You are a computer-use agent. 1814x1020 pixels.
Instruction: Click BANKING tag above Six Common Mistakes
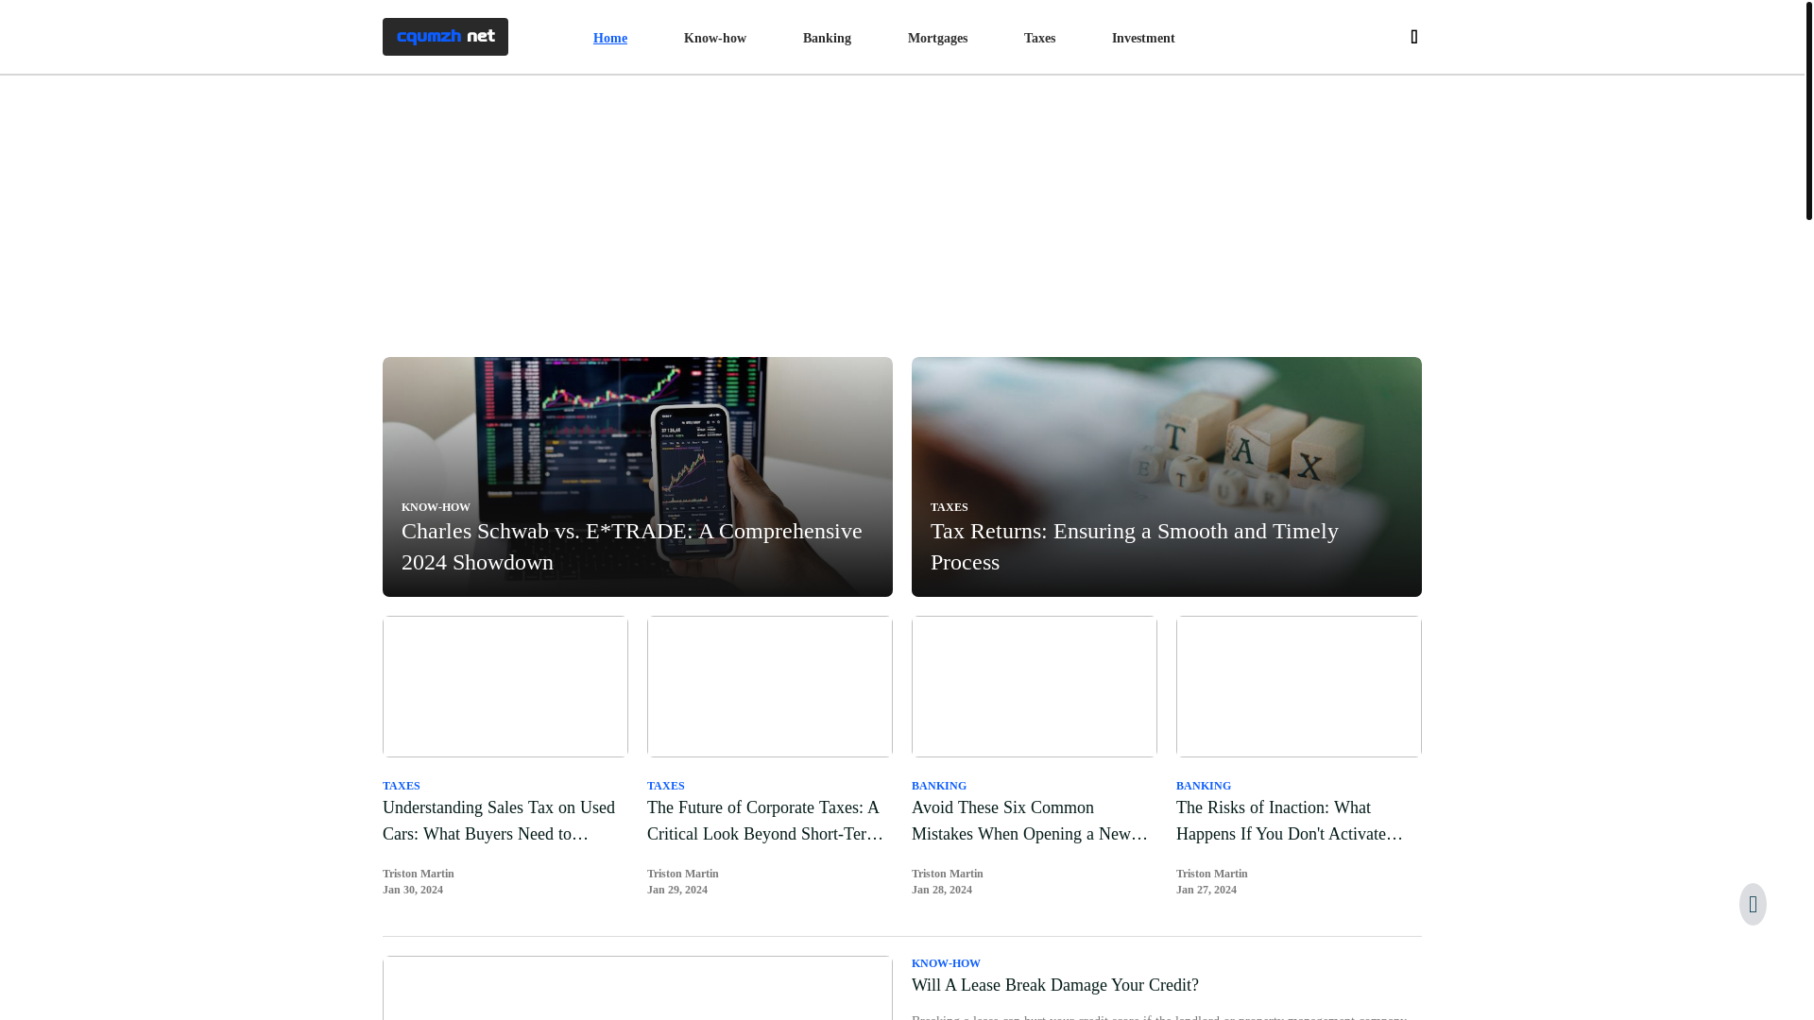(939, 786)
